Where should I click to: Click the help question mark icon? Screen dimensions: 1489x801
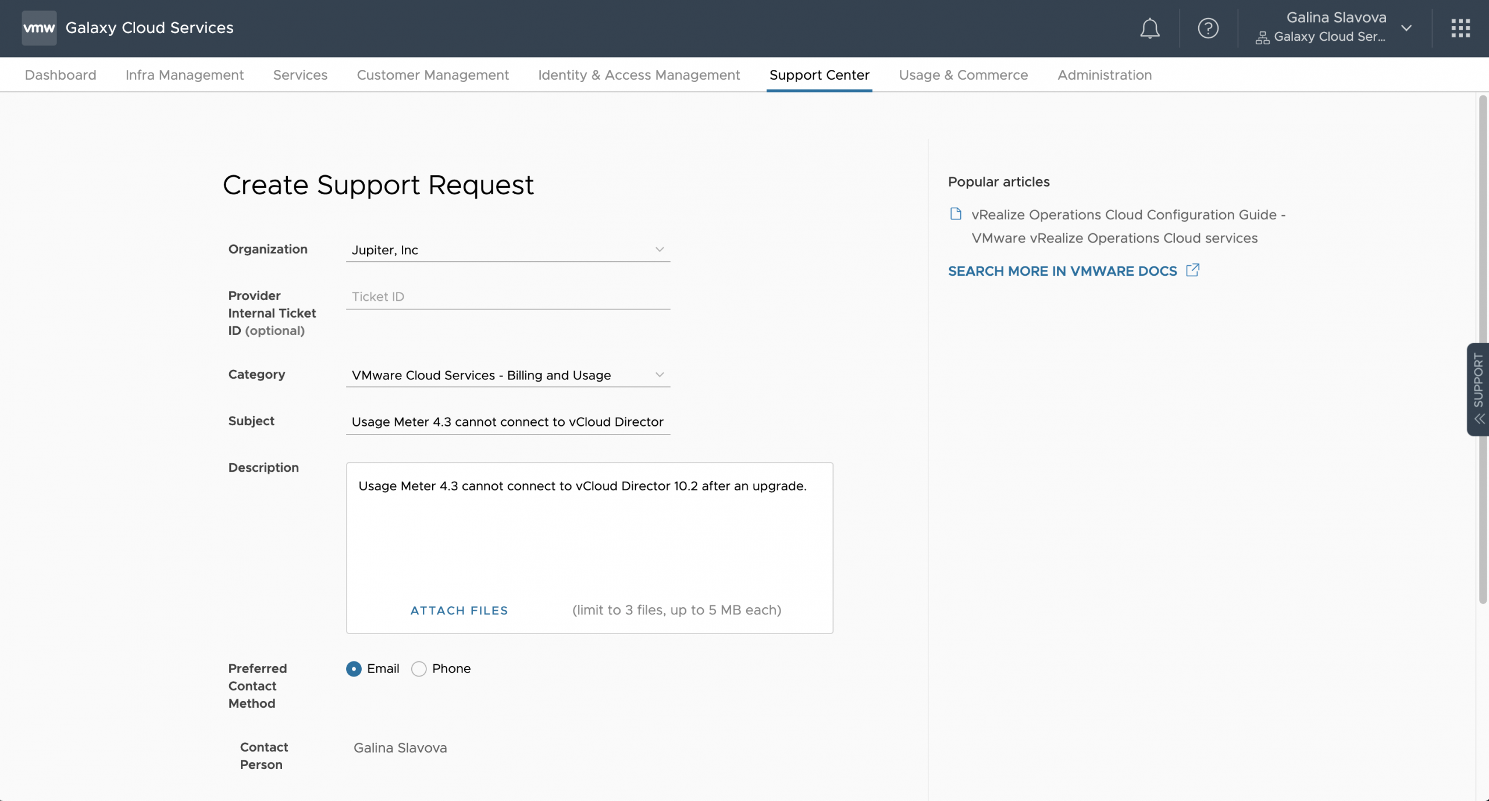(1208, 28)
